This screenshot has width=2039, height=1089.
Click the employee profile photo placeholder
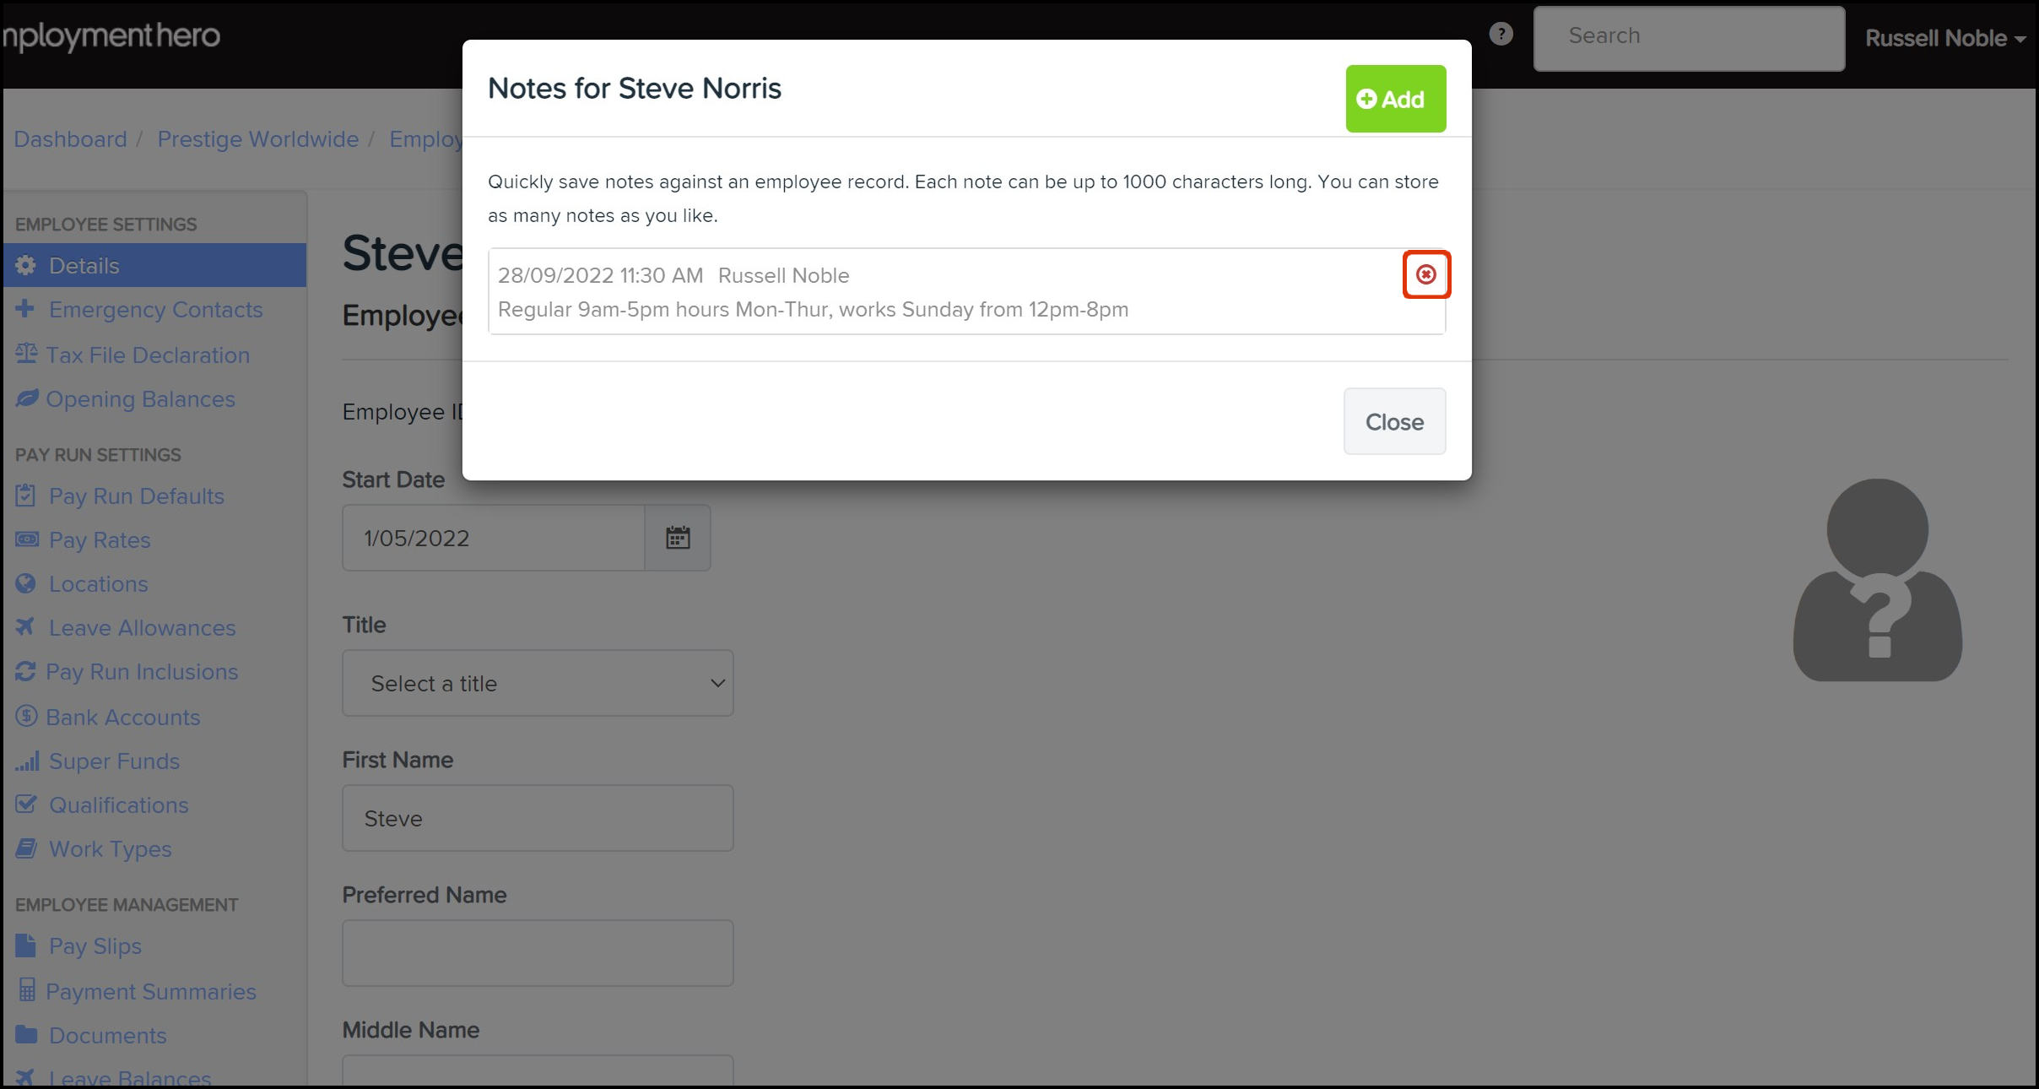pyautogui.click(x=1876, y=581)
